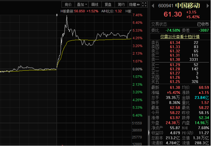Open the 仅需20元查看十档行情 link

180,37
